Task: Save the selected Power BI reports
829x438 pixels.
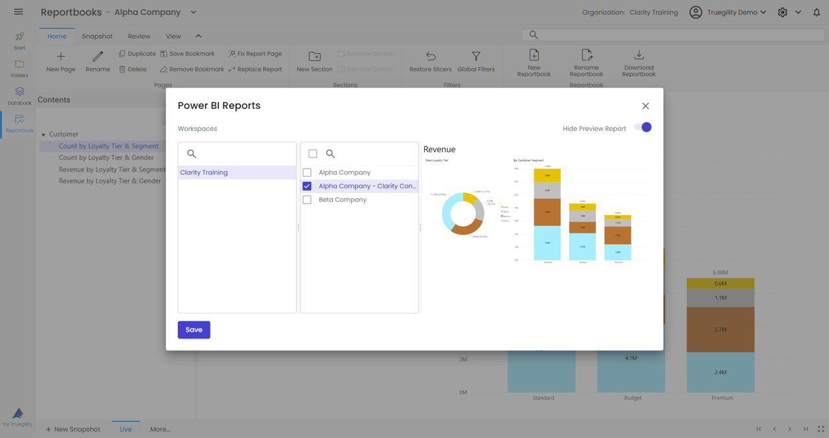Action: click(194, 330)
